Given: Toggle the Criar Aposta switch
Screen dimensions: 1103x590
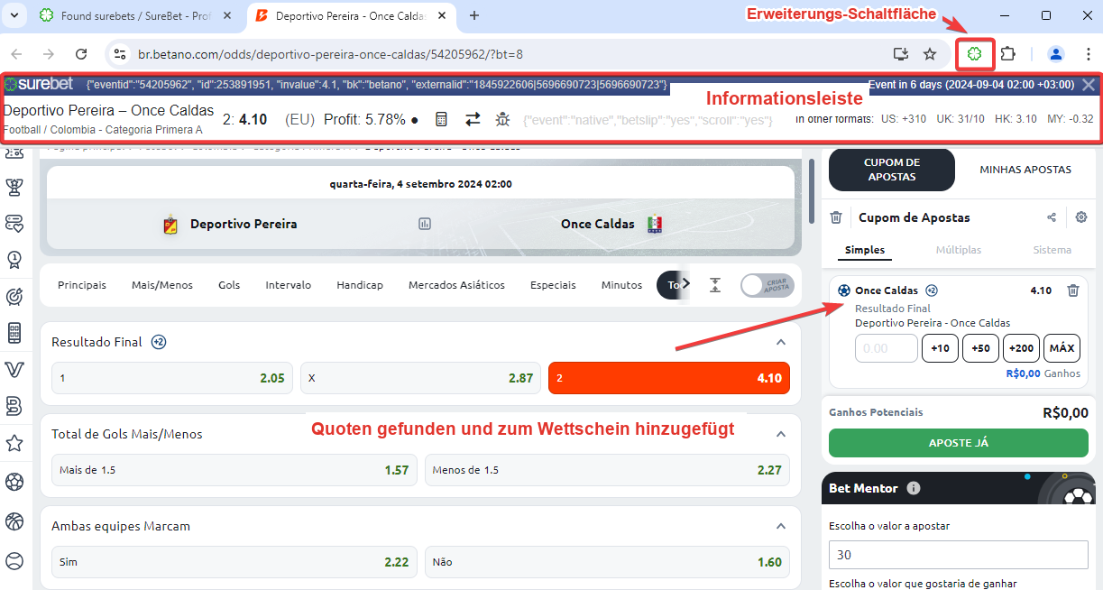Looking at the screenshot, I should point(768,285).
